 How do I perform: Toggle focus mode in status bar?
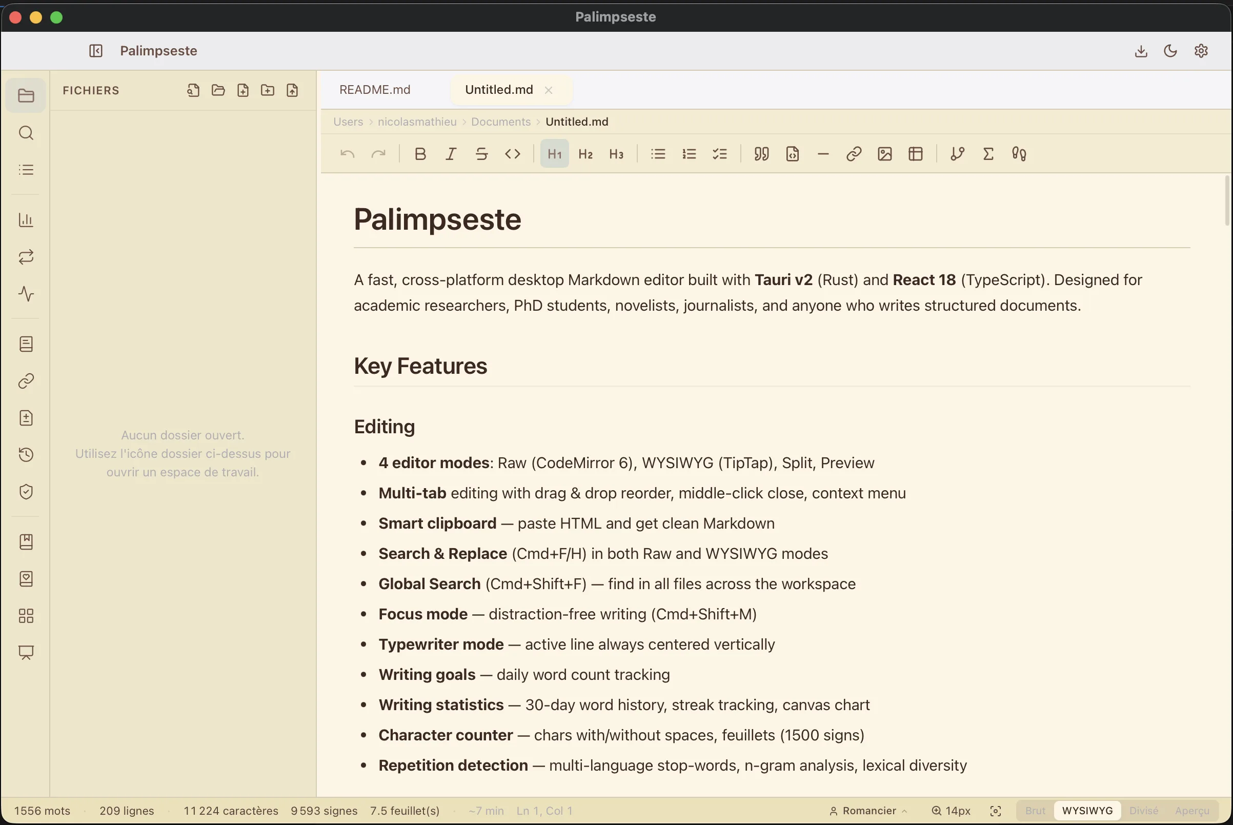[995, 811]
